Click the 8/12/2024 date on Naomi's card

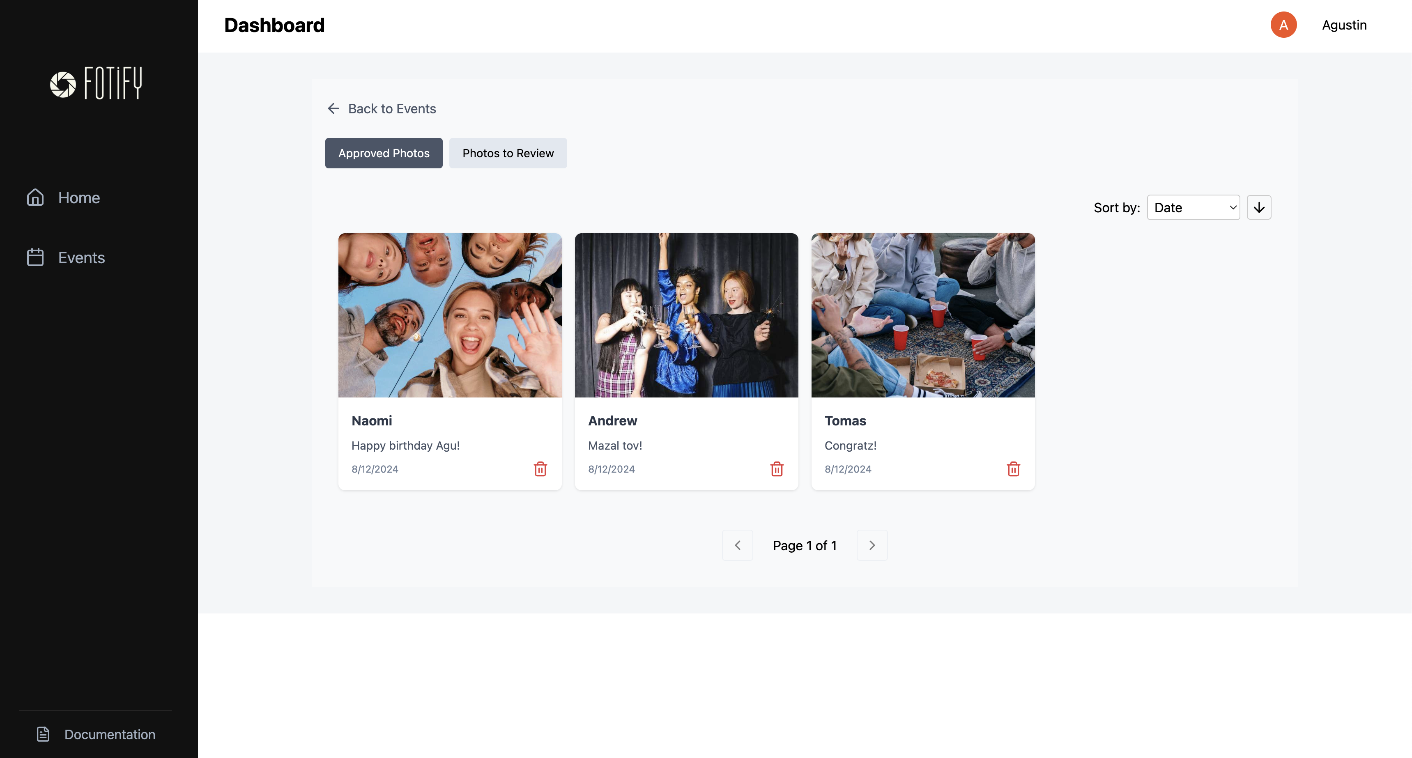(375, 469)
